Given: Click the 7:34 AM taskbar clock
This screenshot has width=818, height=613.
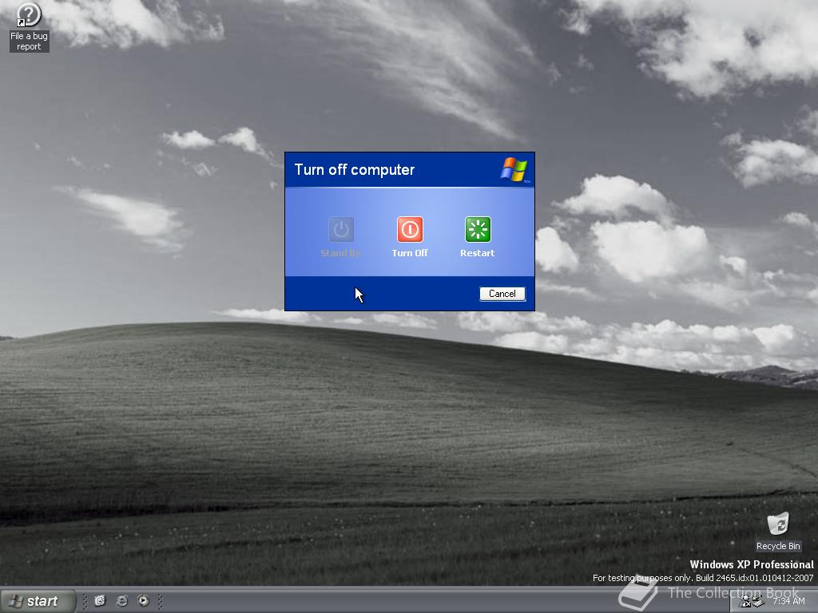Looking at the screenshot, I should pos(788,601).
